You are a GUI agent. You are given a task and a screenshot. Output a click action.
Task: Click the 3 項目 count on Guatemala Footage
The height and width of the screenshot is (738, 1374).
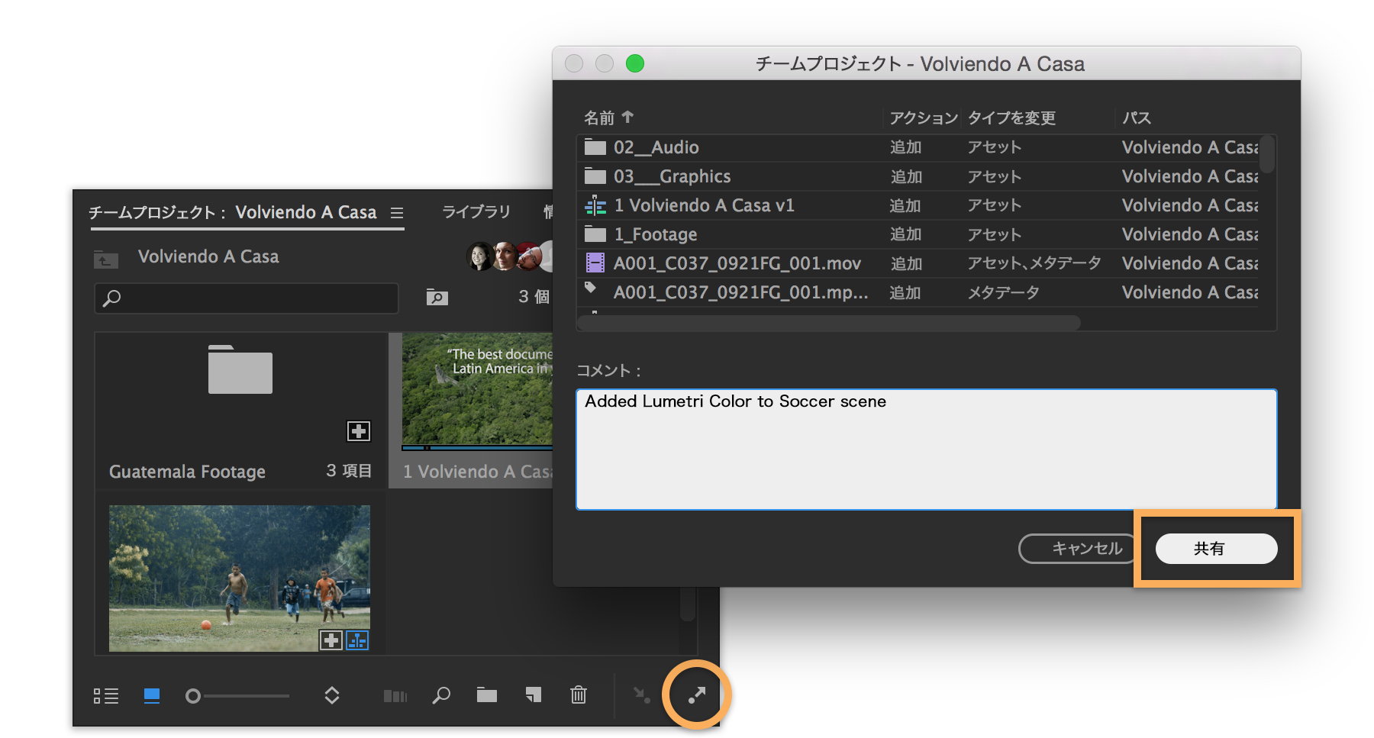(x=349, y=471)
